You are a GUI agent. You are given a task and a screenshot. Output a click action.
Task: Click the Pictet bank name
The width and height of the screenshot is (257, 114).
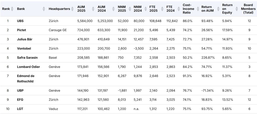click(22, 30)
